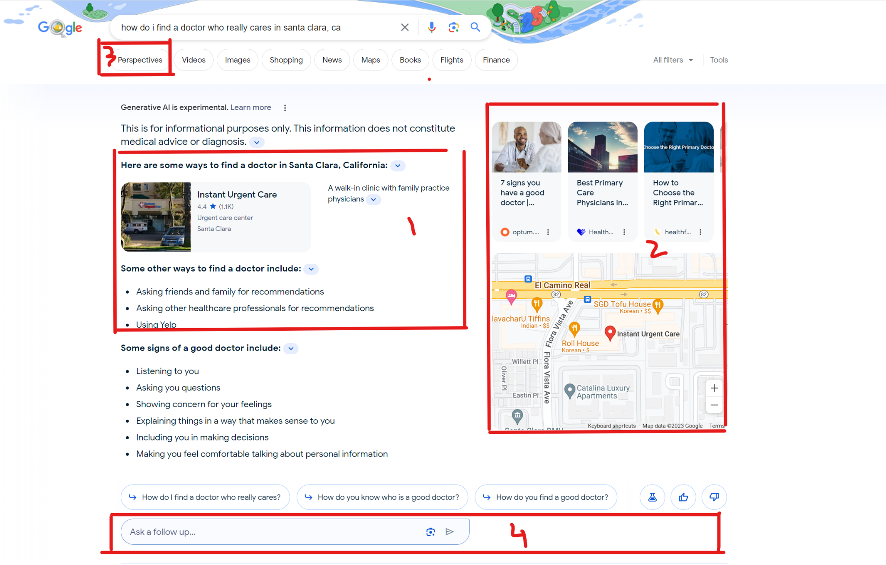Open the Instant Urgent Care listing card
This screenshot has width=886, height=565.
(216, 217)
